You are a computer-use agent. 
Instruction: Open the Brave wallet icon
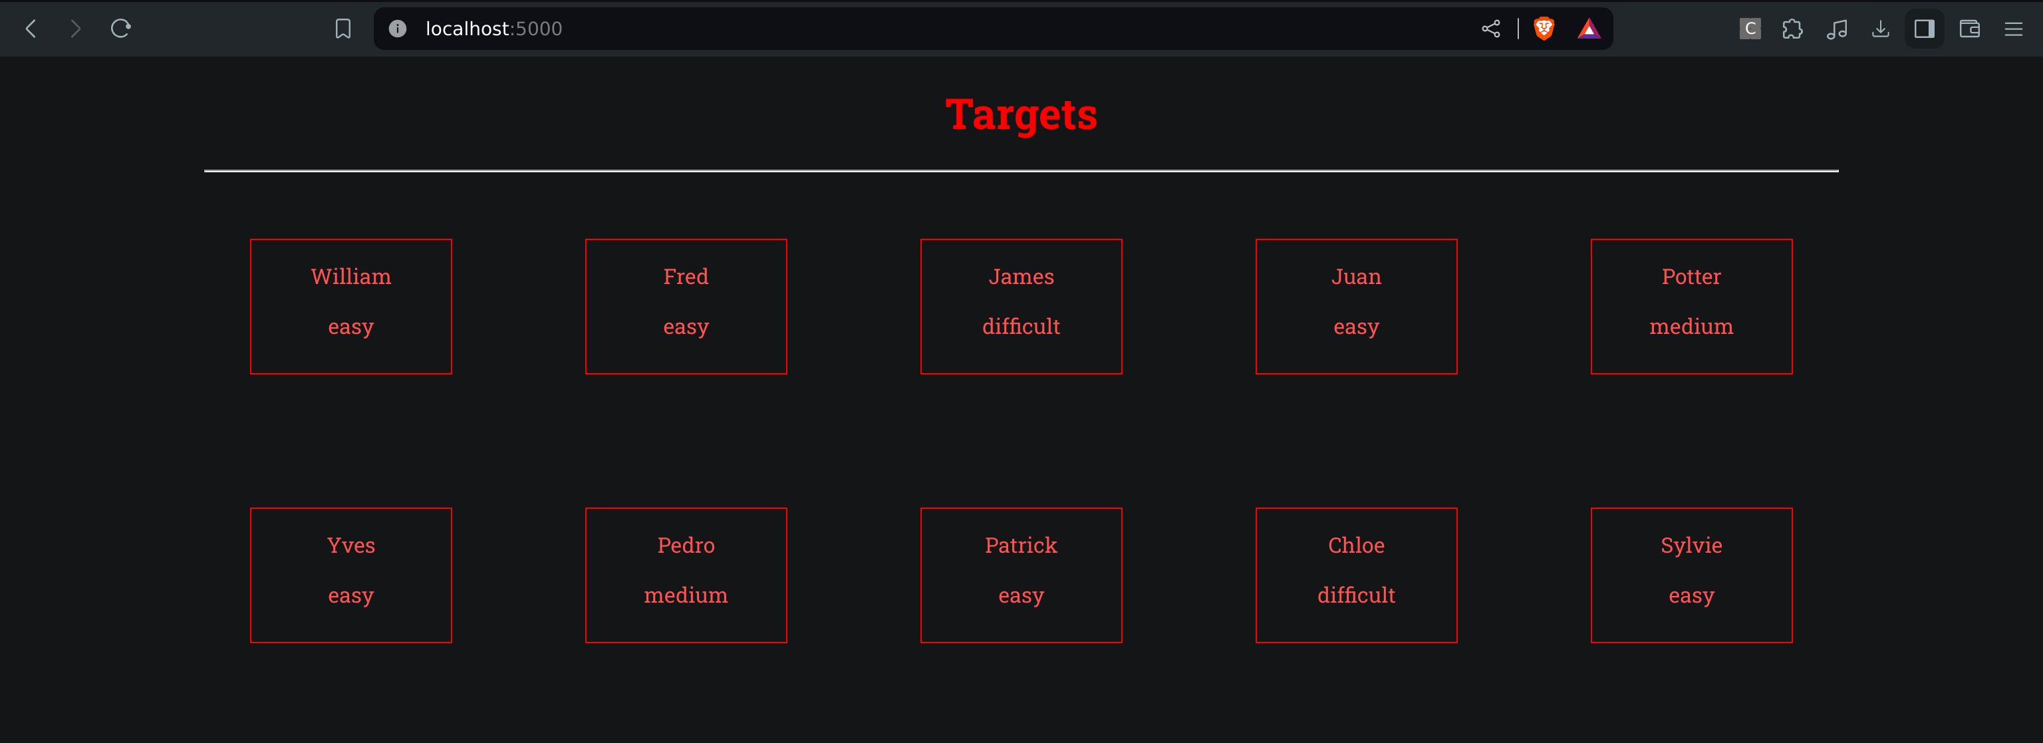1969,29
